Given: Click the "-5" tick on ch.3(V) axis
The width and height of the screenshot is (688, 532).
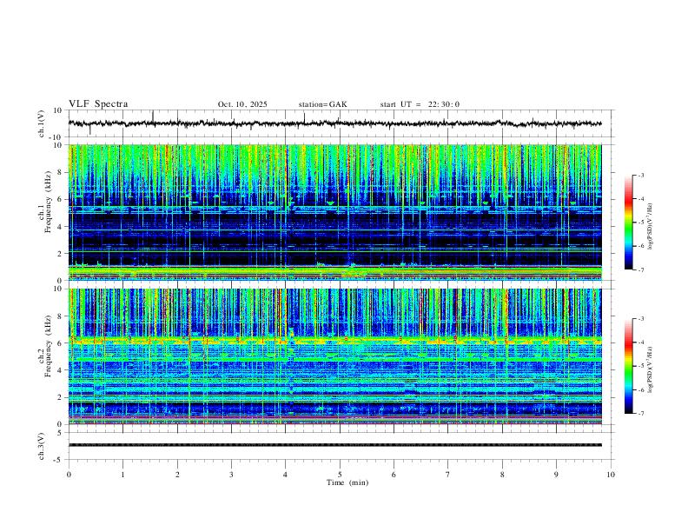Looking at the screenshot, I should click(59, 460).
